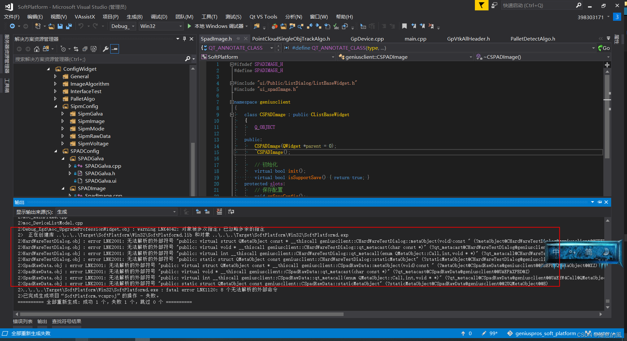Click Show All Files icon in Solution Explorer
627x341 pixels.
tap(94, 49)
